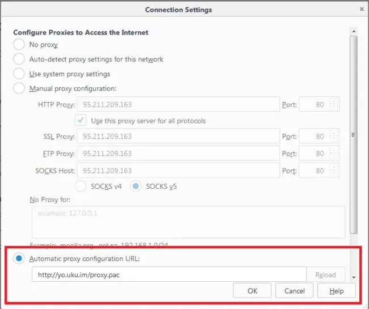This screenshot has height=309, width=369.
Task: Select Use system proxy settings option
Action: (x=19, y=74)
